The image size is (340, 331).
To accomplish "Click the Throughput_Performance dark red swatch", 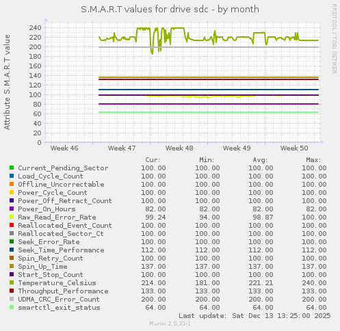I will point(12,291).
